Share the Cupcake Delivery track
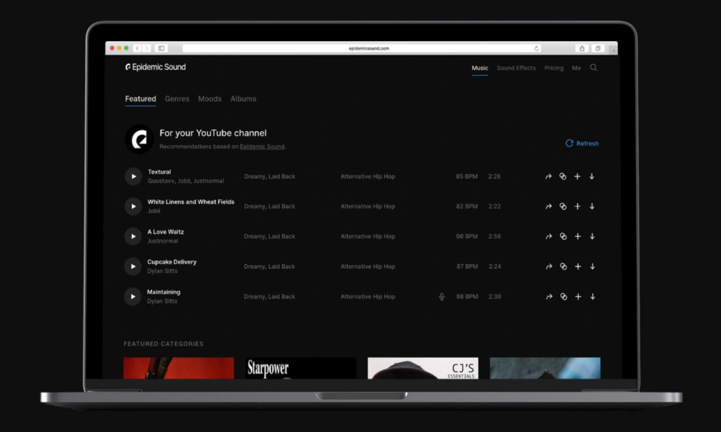Viewport: 721px width, 432px height. (549, 266)
